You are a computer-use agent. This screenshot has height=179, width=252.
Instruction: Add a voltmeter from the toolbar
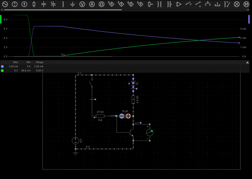point(82,4)
